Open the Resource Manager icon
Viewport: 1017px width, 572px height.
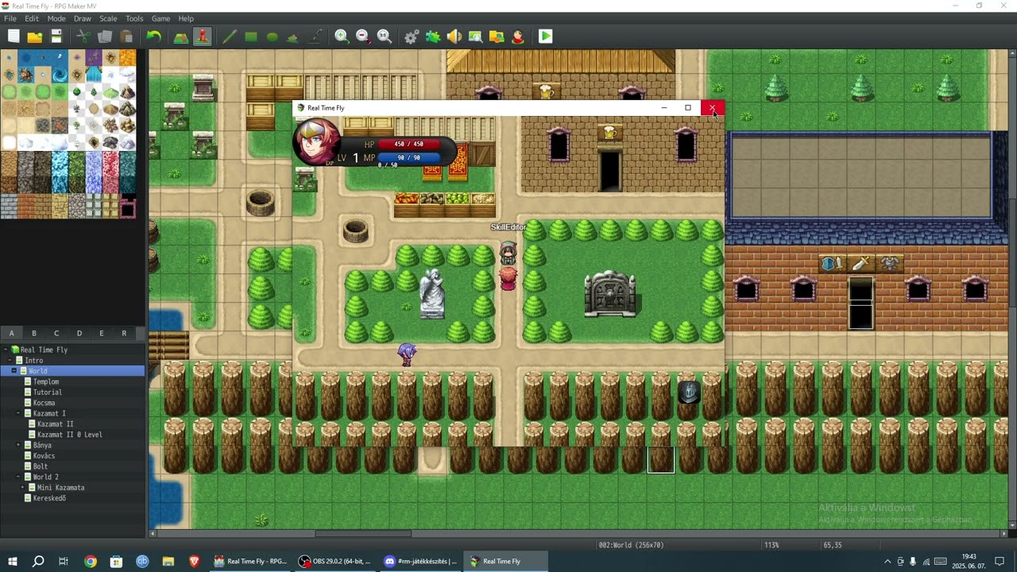tap(497, 37)
